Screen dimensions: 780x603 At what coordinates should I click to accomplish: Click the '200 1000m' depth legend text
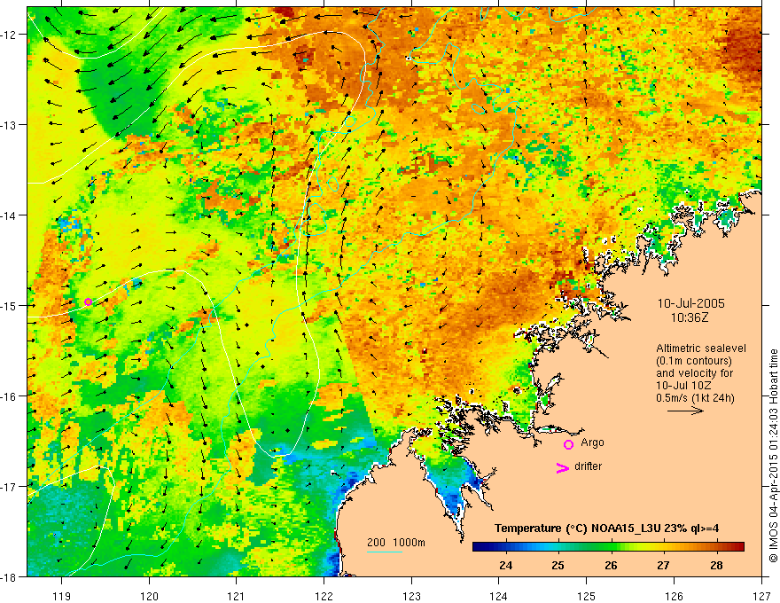click(396, 543)
